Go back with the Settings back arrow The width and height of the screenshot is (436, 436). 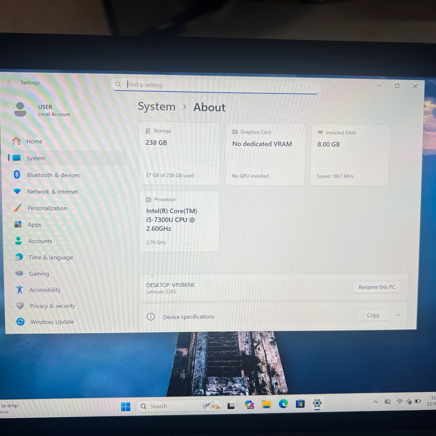point(10,82)
